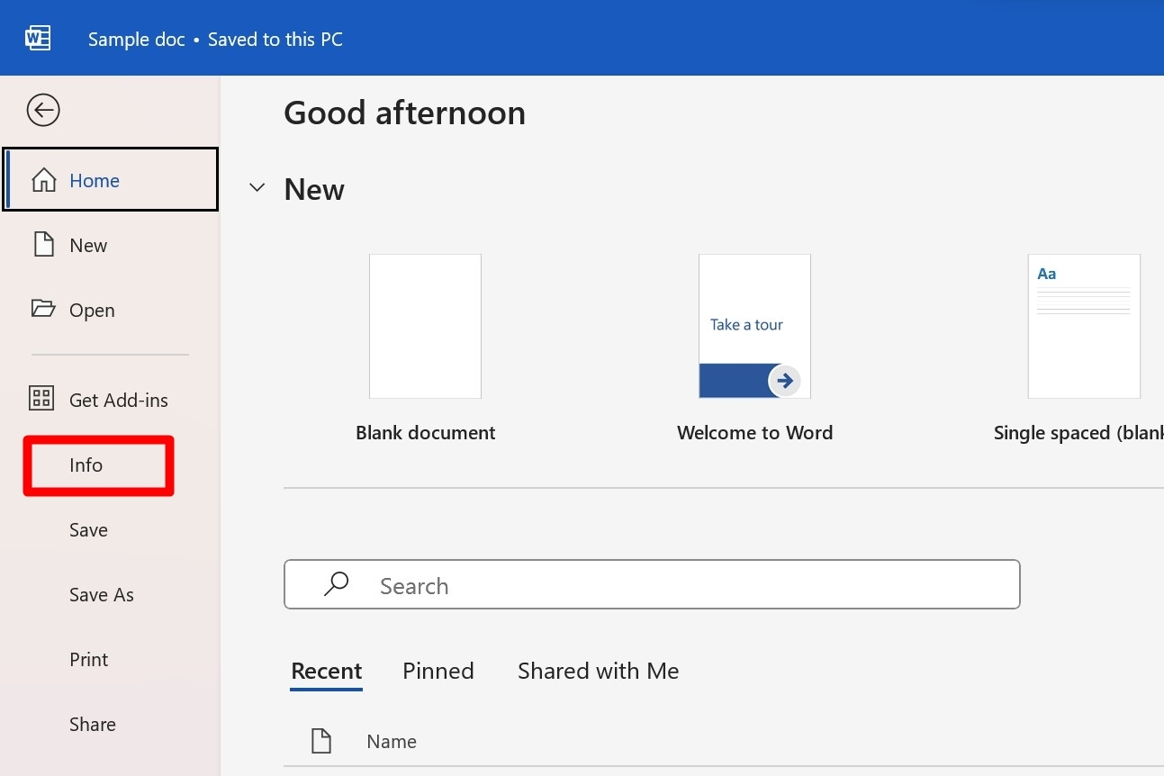Click the New page icon in sidebar
The width and height of the screenshot is (1164, 776).
pos(42,245)
